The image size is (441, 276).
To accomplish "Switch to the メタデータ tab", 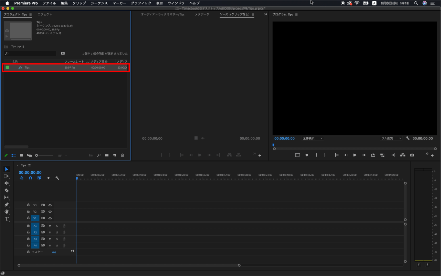I will click(x=202, y=14).
